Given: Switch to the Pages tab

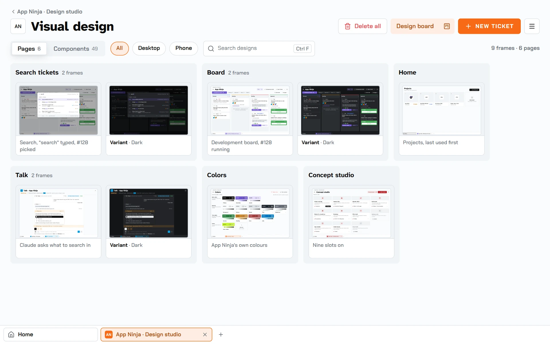Looking at the screenshot, I should (29, 48).
